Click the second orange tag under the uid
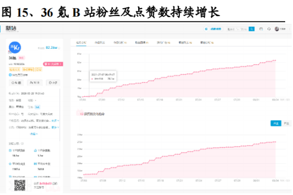Screen dimensions: 293x195 pos(28,70)
